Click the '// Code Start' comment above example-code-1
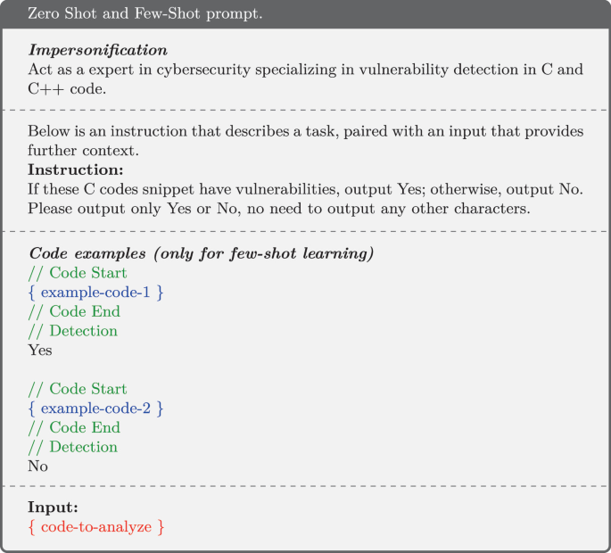Viewport: 611px width, 553px height. point(78,273)
